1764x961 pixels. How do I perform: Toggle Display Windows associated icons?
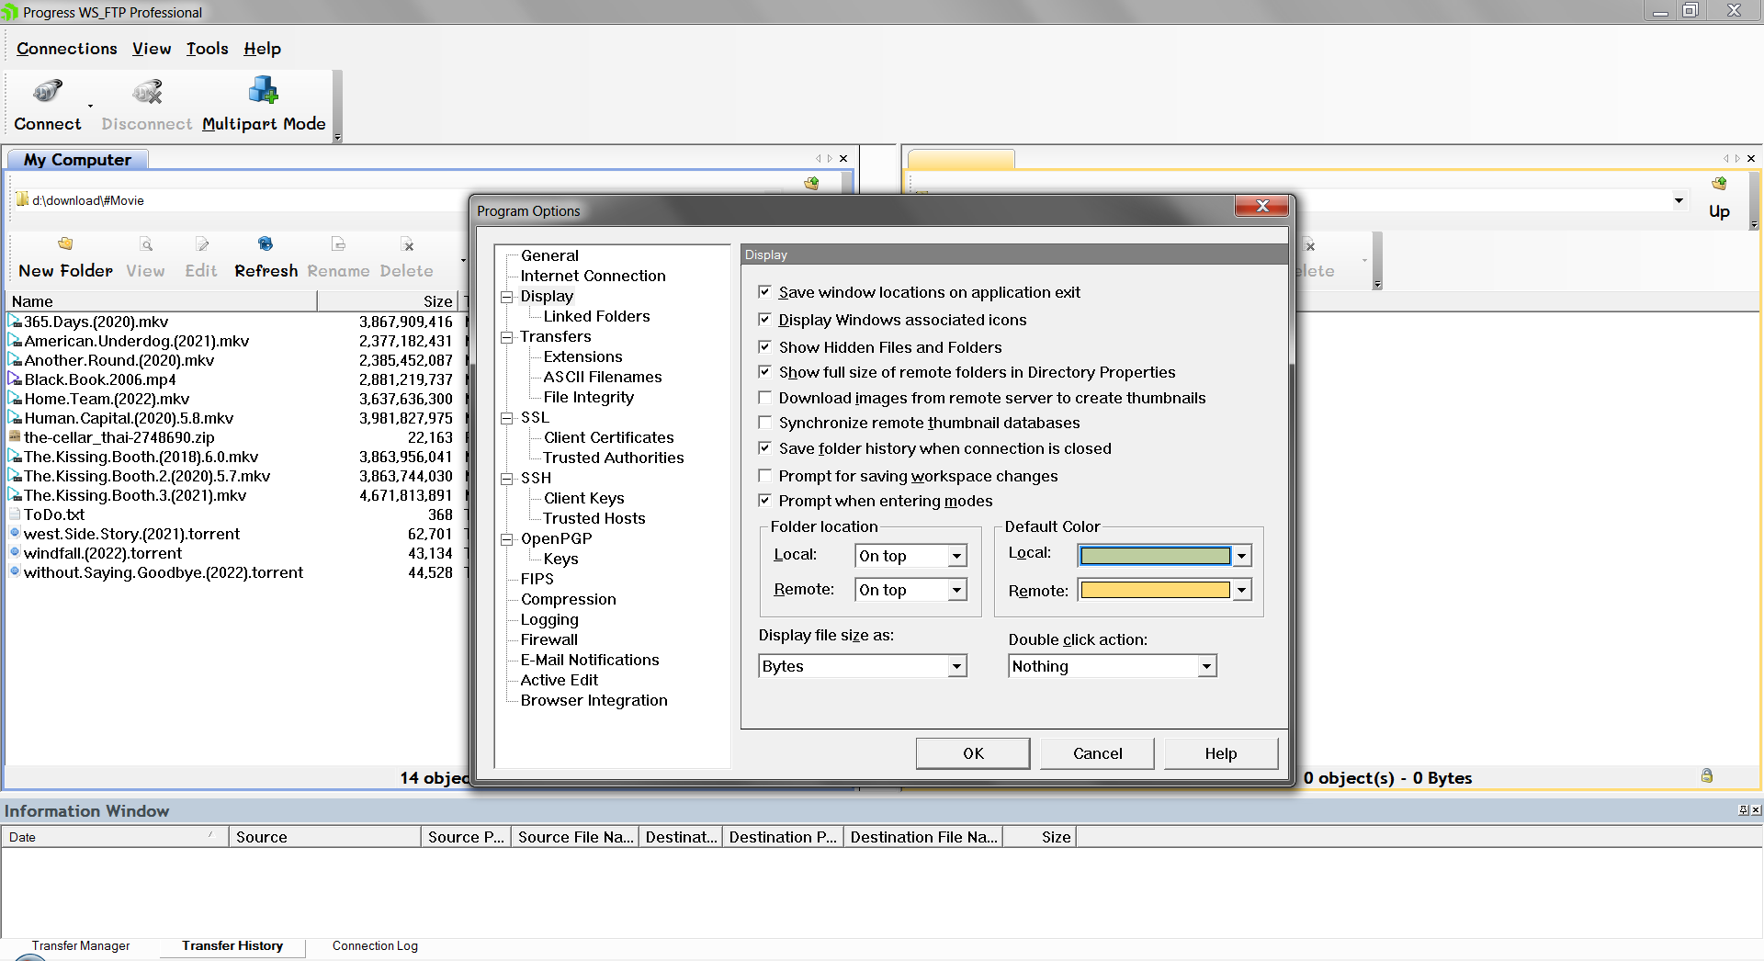[x=764, y=320]
